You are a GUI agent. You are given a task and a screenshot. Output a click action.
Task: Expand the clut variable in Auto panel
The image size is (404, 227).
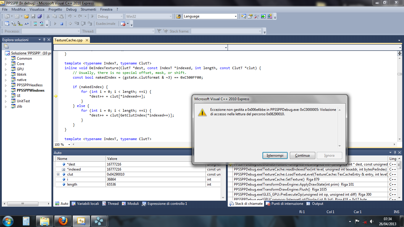(58, 174)
